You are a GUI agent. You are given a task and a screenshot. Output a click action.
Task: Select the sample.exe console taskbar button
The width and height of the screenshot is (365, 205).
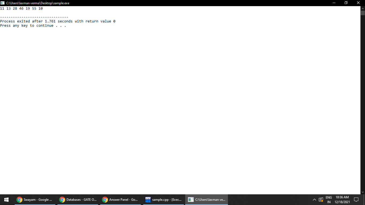(x=207, y=200)
